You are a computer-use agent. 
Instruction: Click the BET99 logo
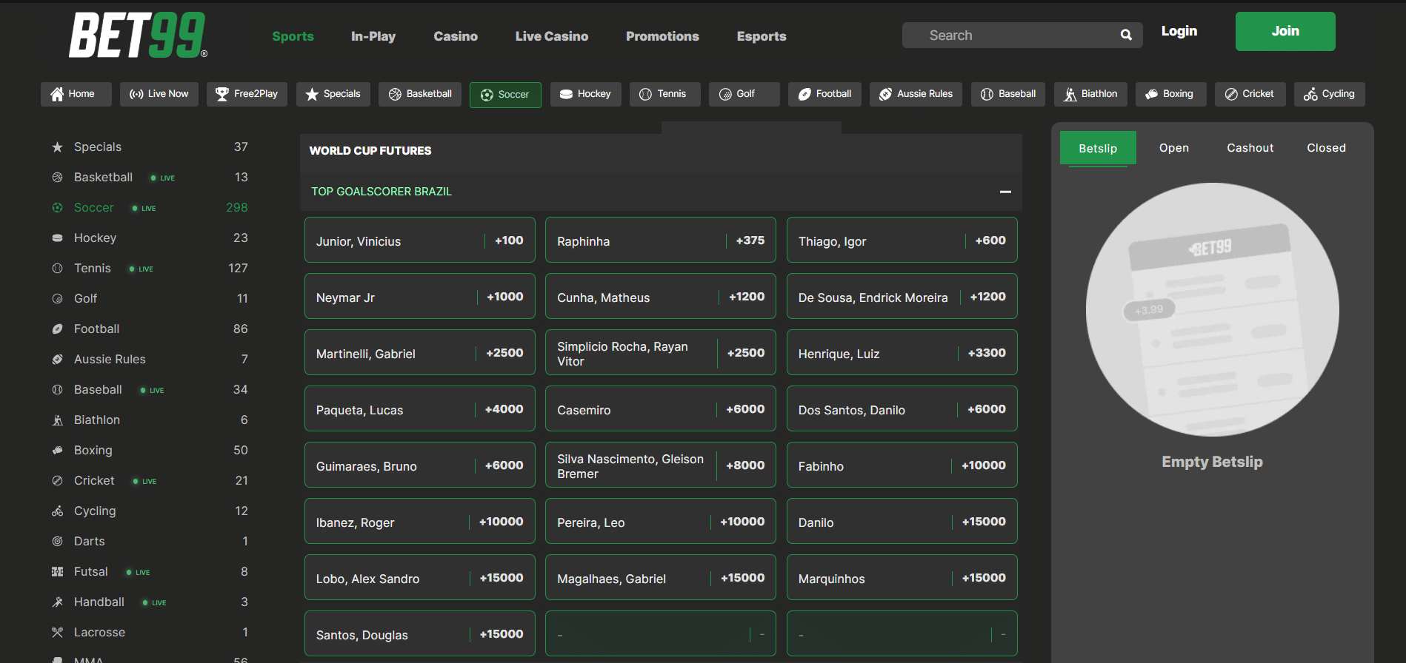click(x=138, y=35)
